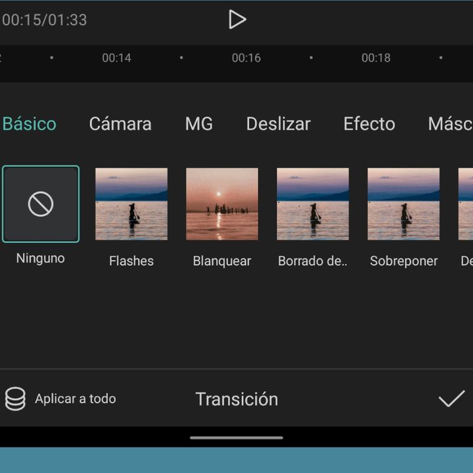Select the Básico transitions tab
The image size is (473, 473).
(x=30, y=124)
